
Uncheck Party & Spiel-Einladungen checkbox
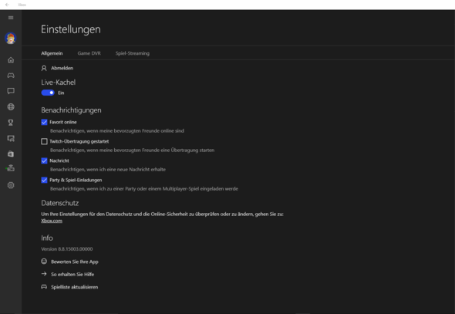[x=44, y=181]
